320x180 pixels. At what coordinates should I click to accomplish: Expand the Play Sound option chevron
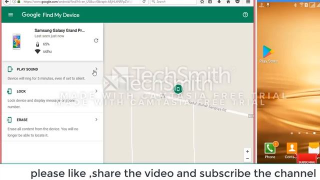96,69
